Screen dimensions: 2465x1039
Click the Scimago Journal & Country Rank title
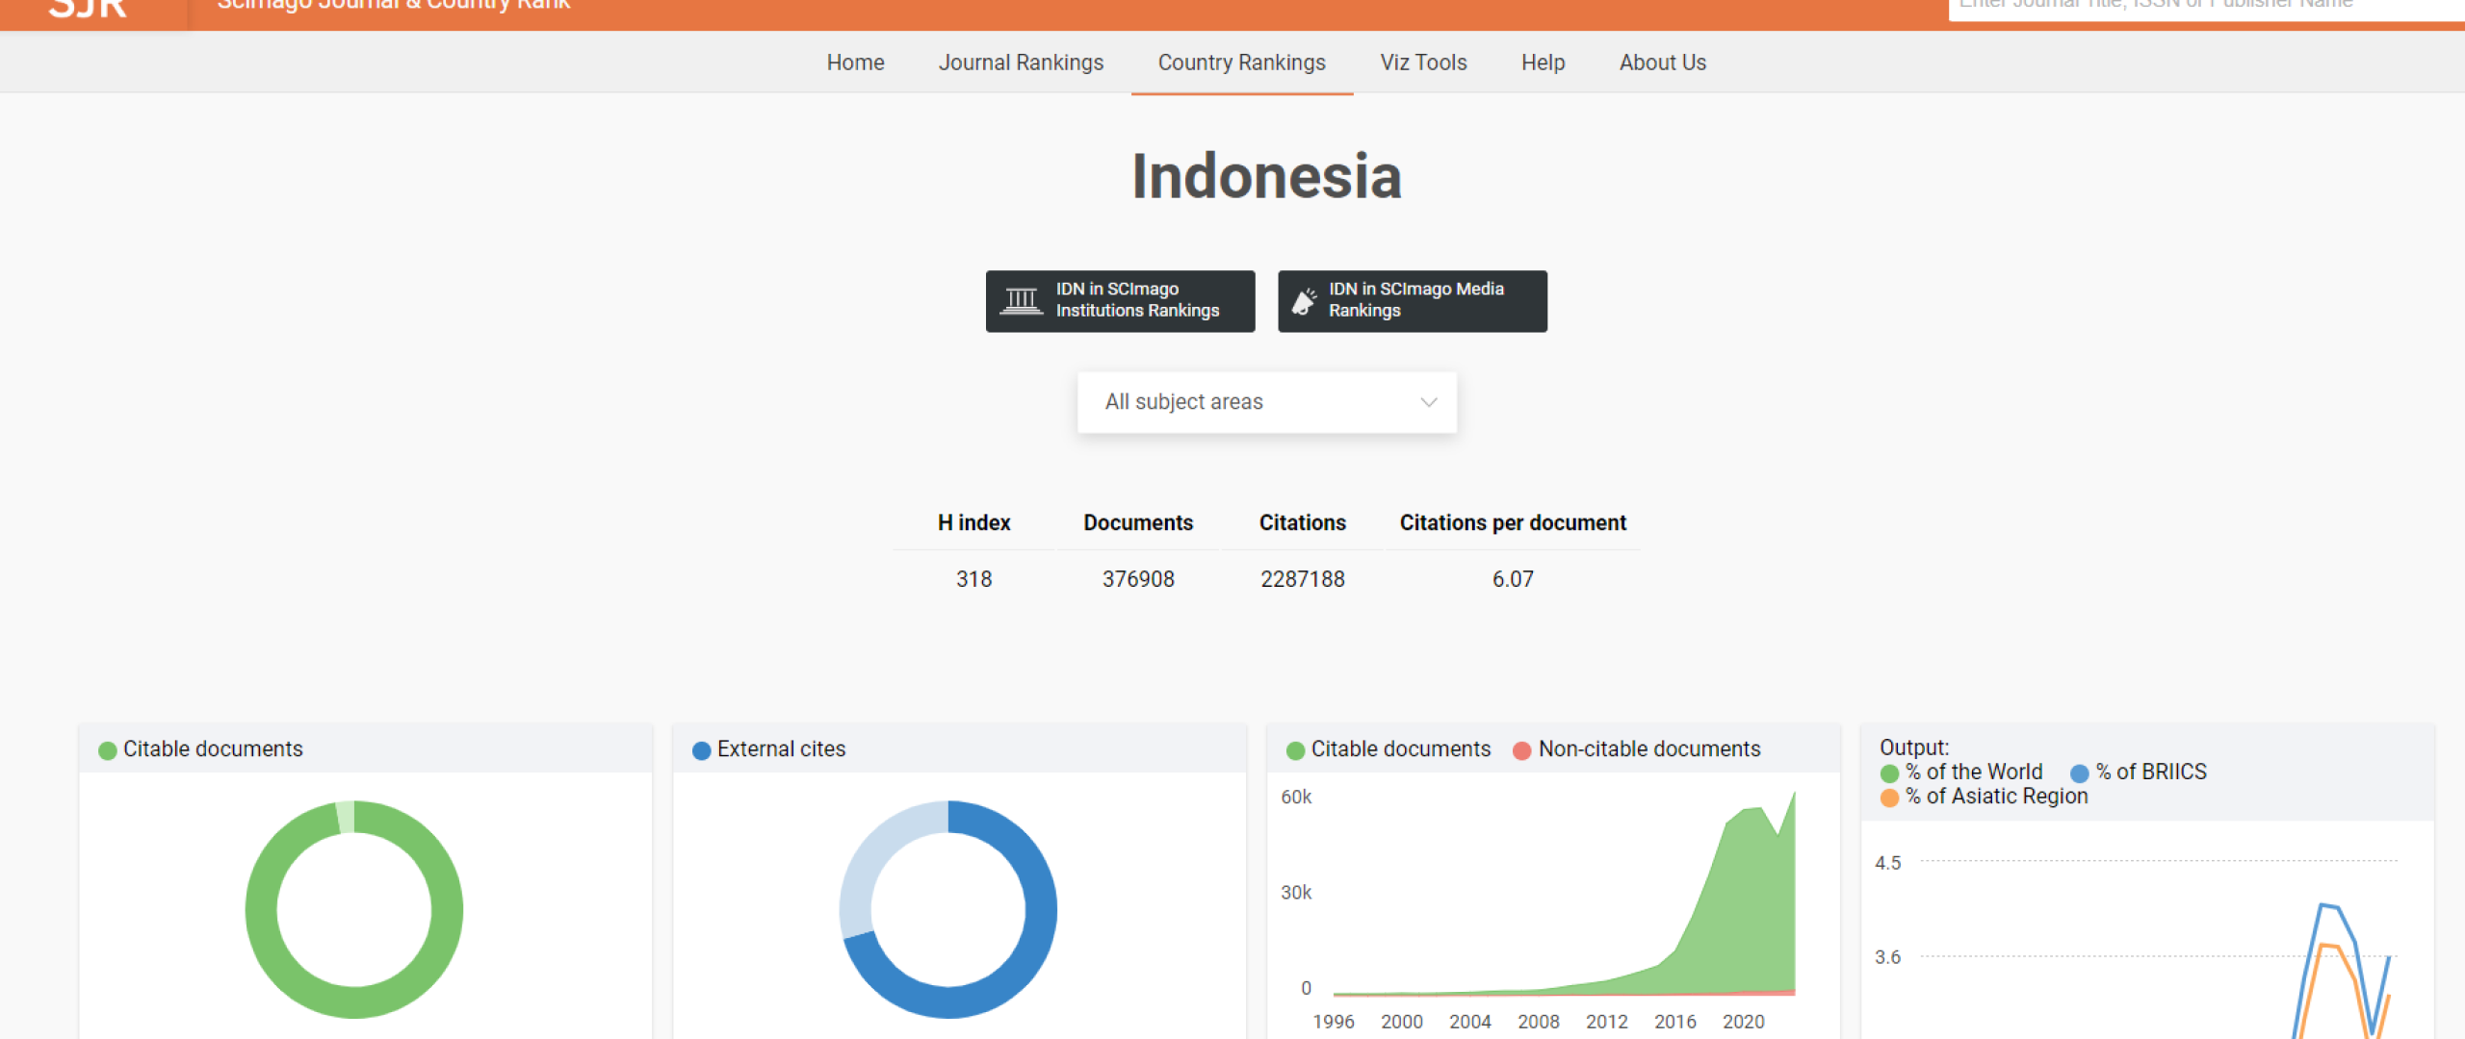pyautogui.click(x=393, y=5)
